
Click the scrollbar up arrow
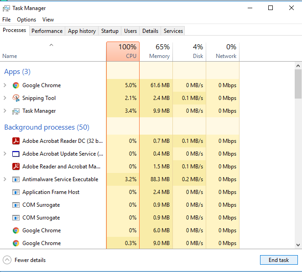point(298,66)
